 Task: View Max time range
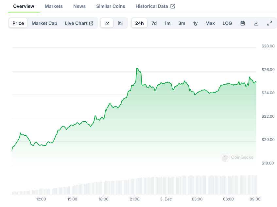click(210, 23)
